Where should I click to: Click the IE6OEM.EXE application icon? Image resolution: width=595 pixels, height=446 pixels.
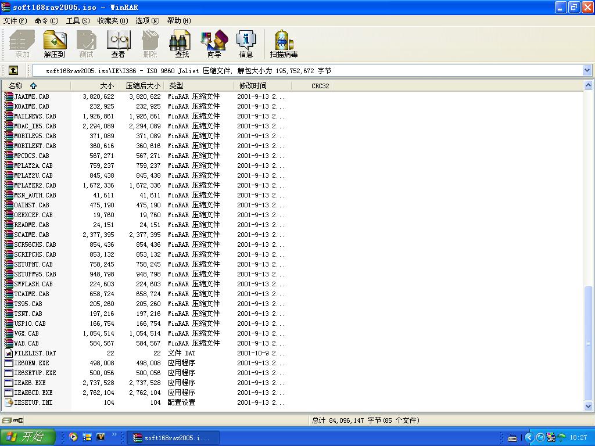tap(8, 363)
